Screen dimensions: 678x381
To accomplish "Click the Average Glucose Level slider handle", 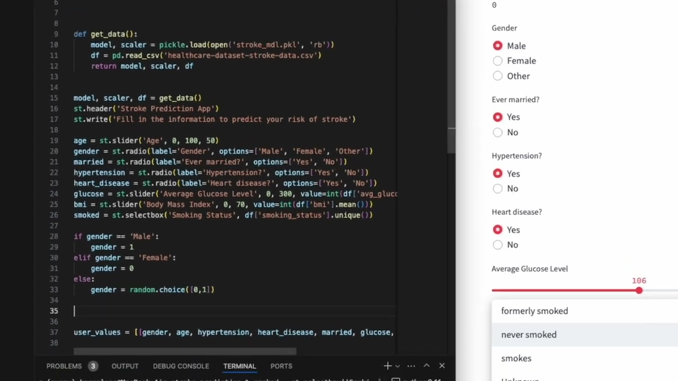I will [639, 291].
